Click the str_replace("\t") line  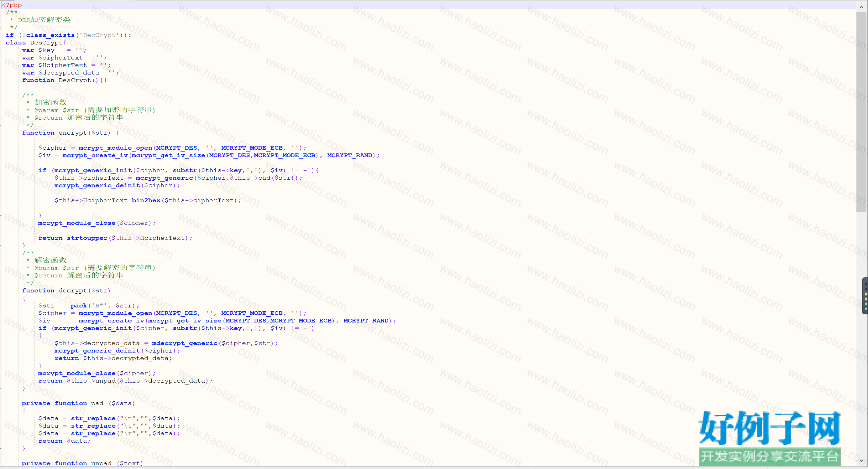click(109, 426)
